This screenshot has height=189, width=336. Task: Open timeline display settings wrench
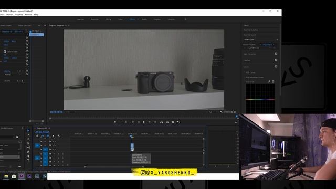pyautogui.click(x=59, y=136)
